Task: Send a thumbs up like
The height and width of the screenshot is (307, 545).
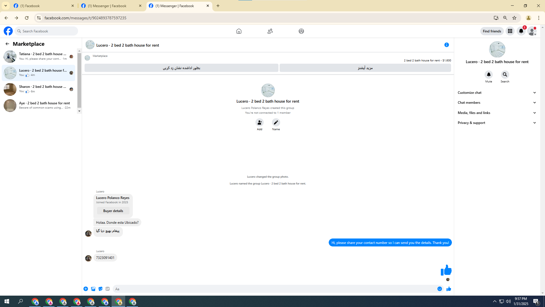Action: tap(449, 289)
